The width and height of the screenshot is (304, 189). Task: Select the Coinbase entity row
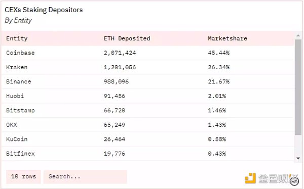coord(147,53)
